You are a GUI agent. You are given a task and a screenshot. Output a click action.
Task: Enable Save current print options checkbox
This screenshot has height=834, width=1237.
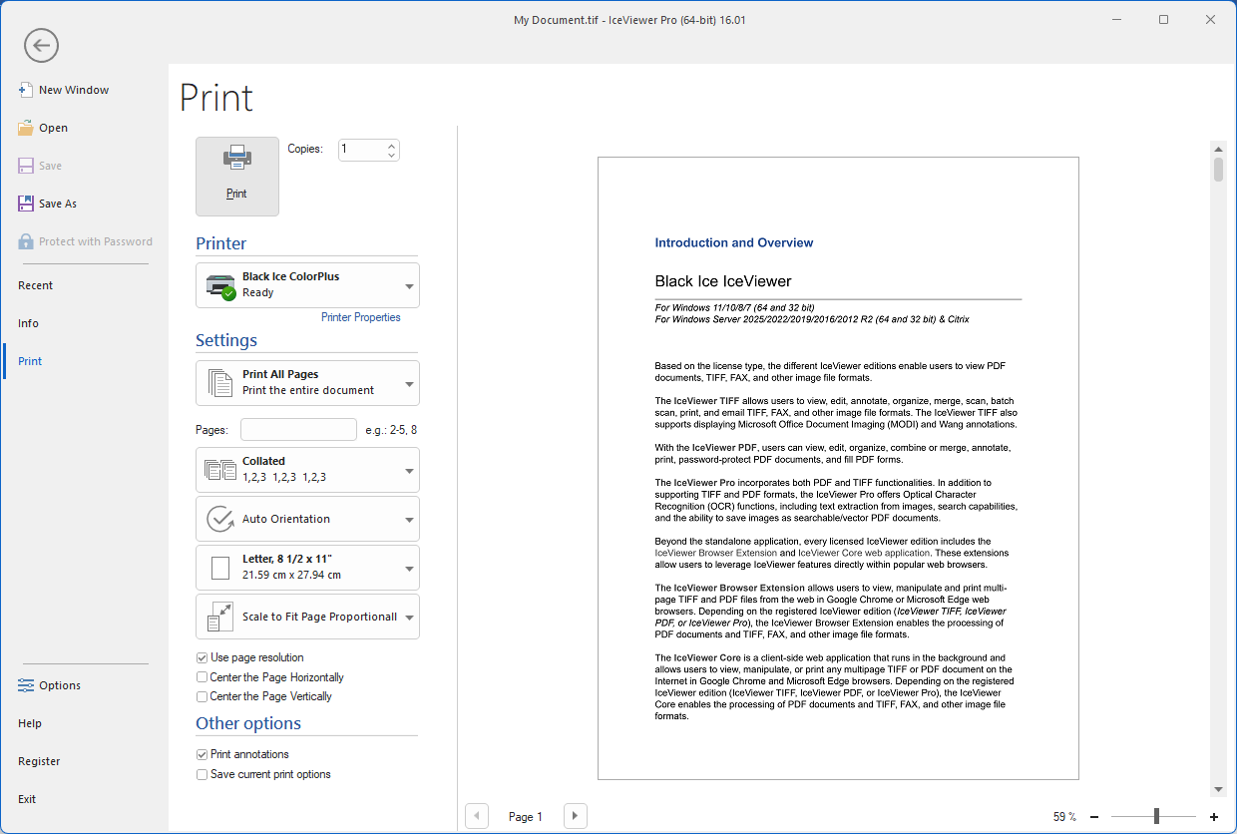pos(203,775)
